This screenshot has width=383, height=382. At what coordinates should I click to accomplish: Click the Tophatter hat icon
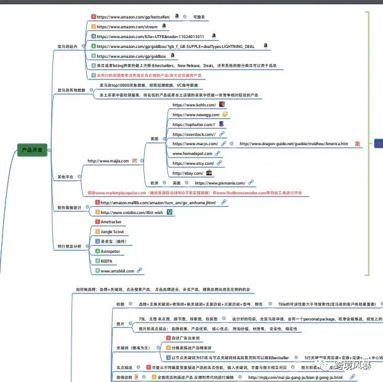tap(221, 124)
